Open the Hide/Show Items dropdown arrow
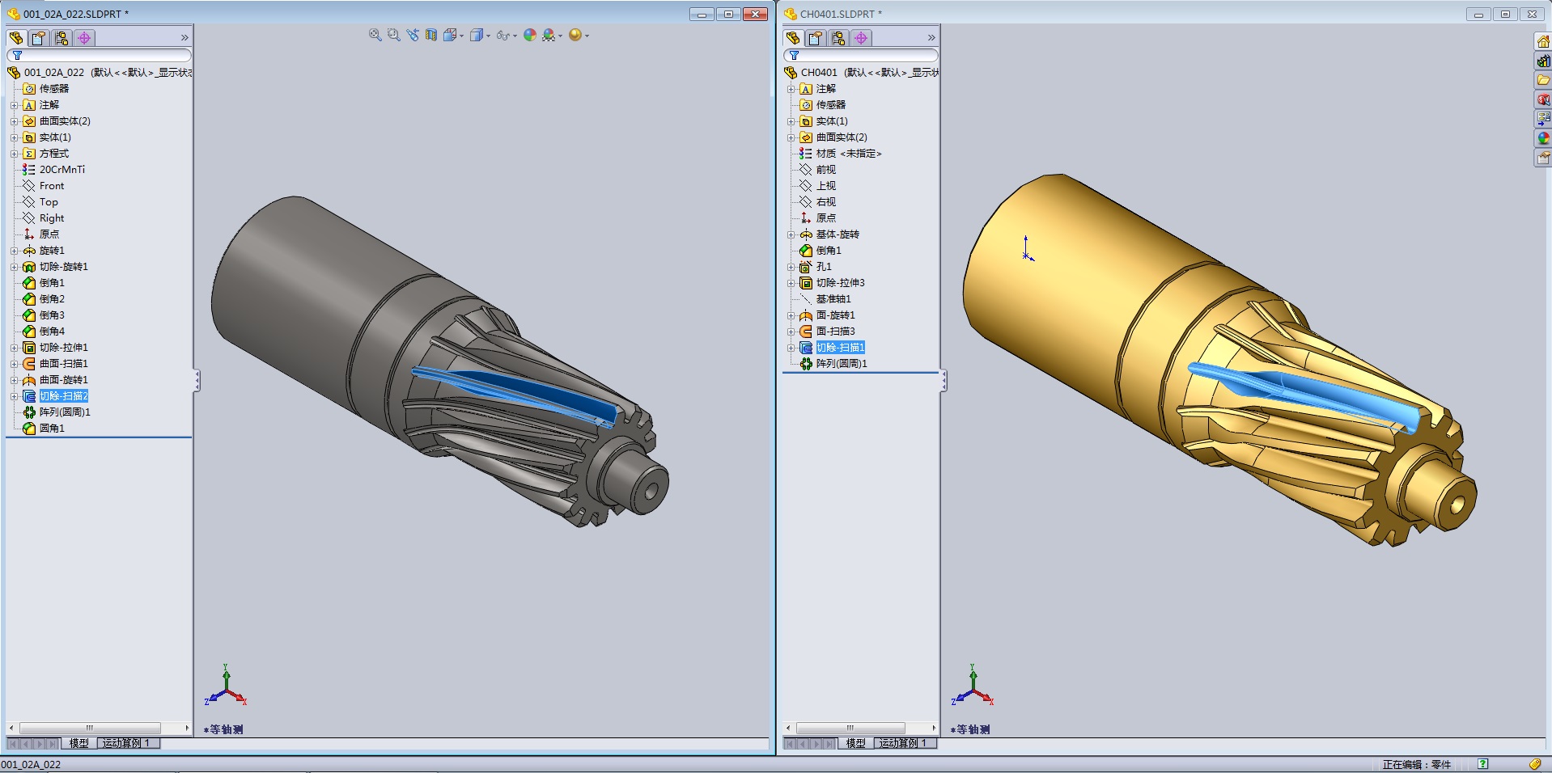The height and width of the screenshot is (773, 1552). tap(515, 36)
